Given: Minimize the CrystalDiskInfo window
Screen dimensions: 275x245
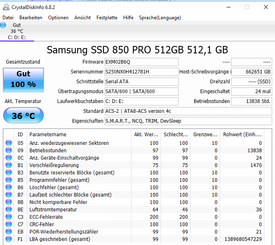Looking at the screenshot, I should (229, 7).
